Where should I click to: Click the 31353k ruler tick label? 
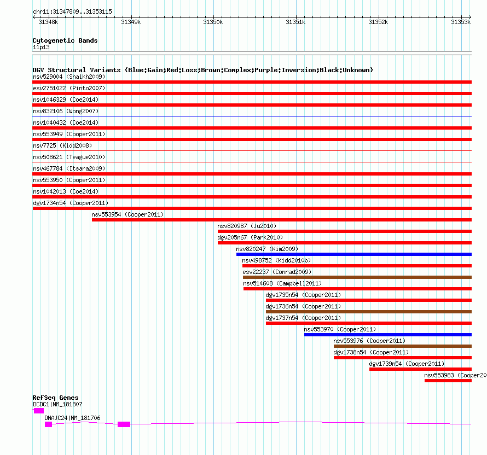tap(461, 22)
